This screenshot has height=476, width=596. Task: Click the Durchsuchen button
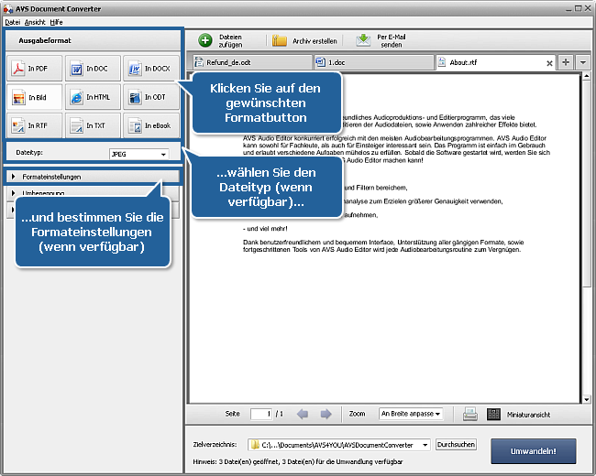click(456, 445)
